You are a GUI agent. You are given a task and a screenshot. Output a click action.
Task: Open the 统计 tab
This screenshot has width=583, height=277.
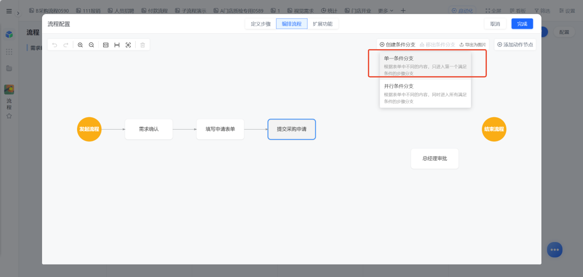329,11
